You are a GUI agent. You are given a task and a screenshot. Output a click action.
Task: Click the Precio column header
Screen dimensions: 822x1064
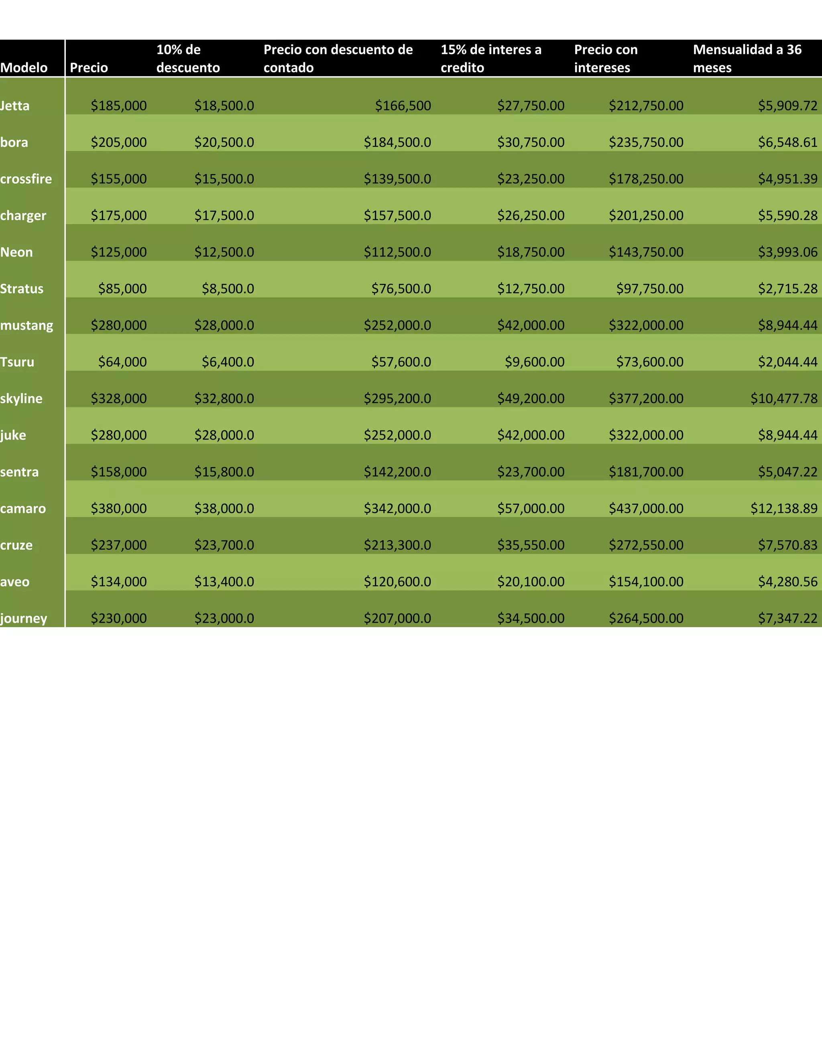tap(89, 67)
